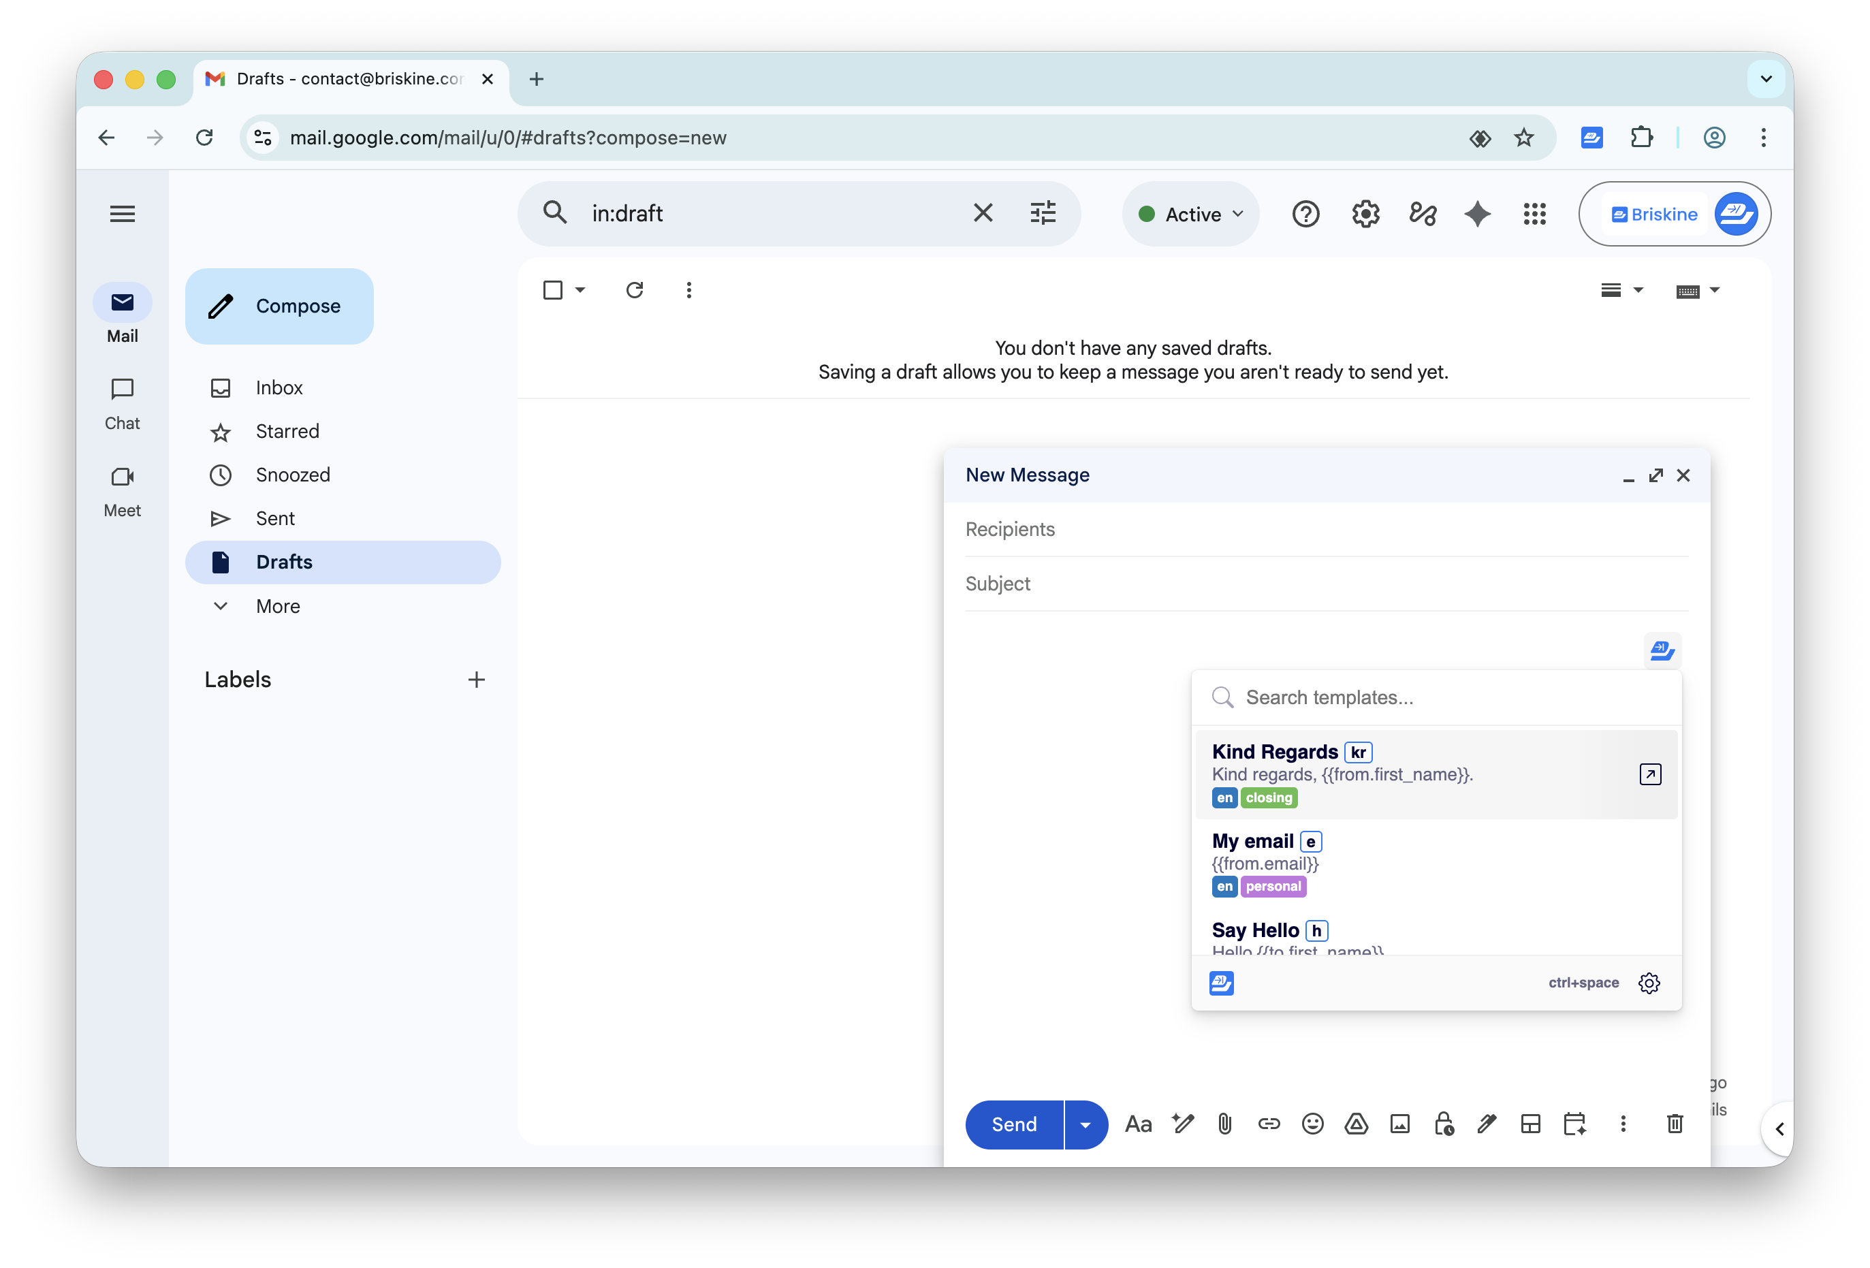Open the Inbox folder
This screenshot has height=1268, width=1870.
[279, 387]
